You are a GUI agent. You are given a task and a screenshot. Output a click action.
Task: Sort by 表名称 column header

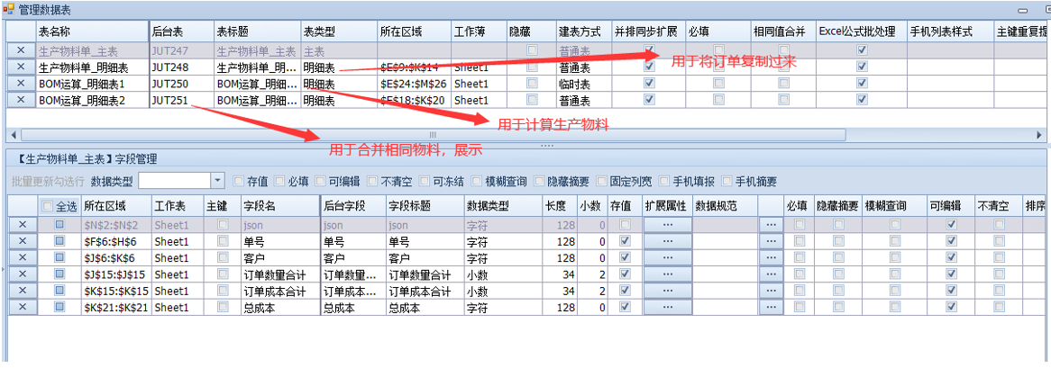[x=90, y=31]
